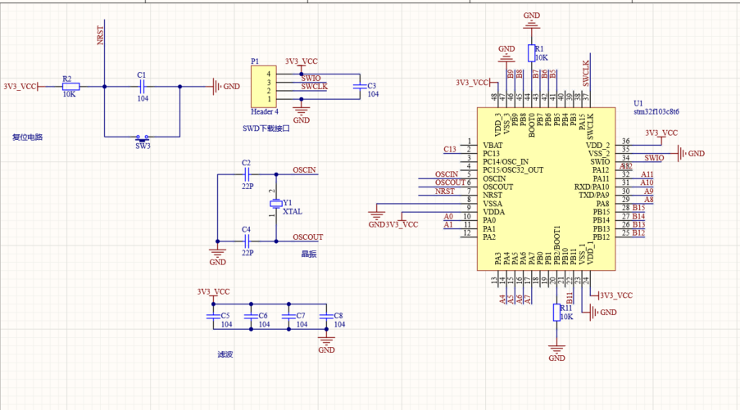Click the stm32f103c8t6 part name text
740x410 pixels.
656,111
